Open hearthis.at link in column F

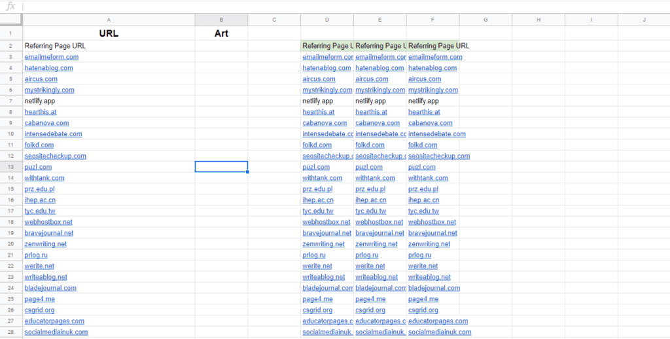coord(424,112)
